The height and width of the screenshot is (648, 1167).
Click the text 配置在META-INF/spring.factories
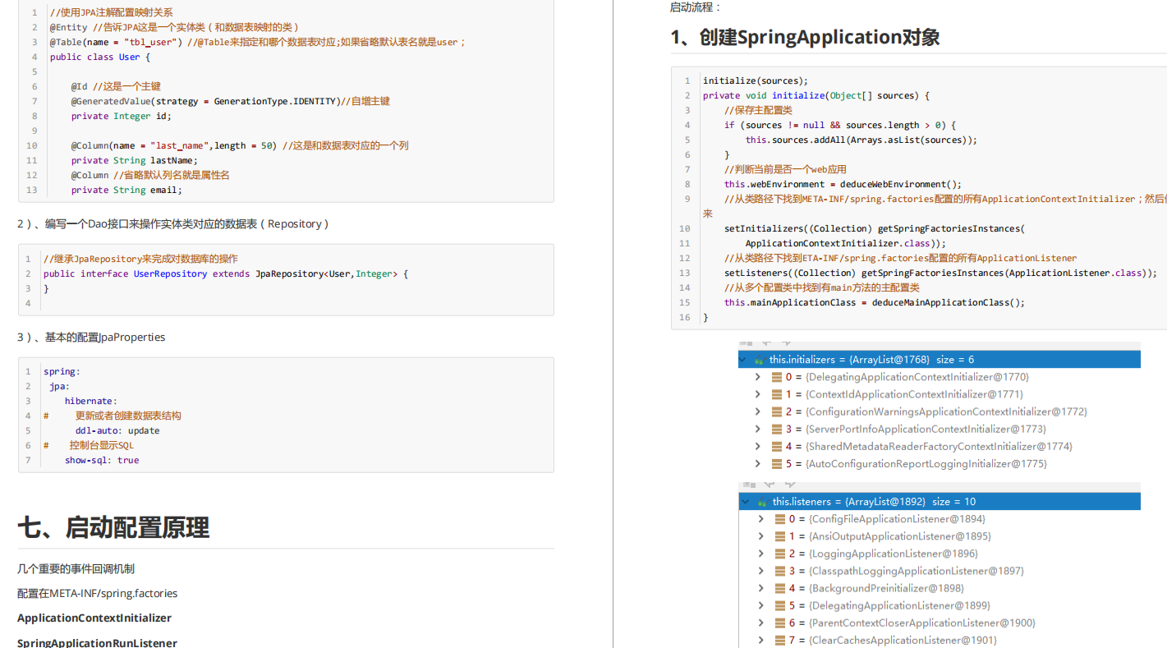click(x=97, y=593)
